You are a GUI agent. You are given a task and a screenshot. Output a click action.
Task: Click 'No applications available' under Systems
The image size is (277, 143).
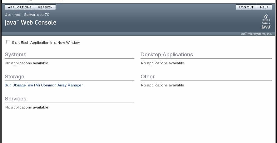click(27, 63)
